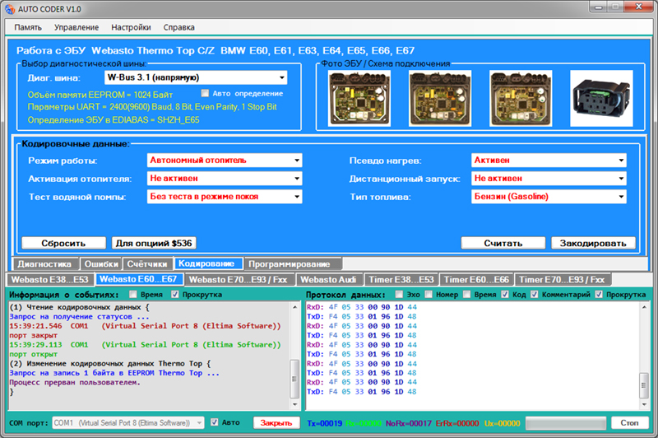Switch to the Timer E38...E53 tab
Image resolution: width=658 pixels, height=438 pixels.
click(401, 280)
